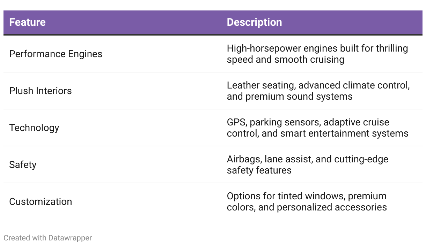Click "safety features" text in Safety row
426x246 pixels.
coord(259,170)
